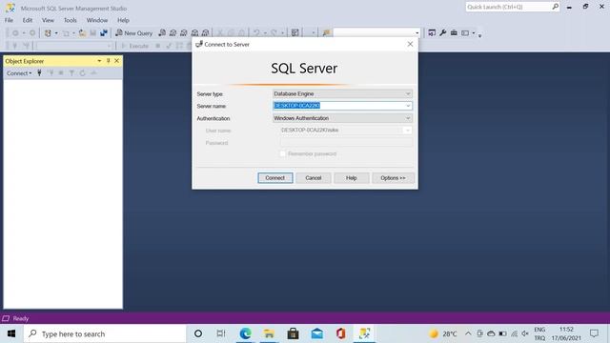Click the Task View taskbar icon
610x343 pixels.
(x=221, y=333)
